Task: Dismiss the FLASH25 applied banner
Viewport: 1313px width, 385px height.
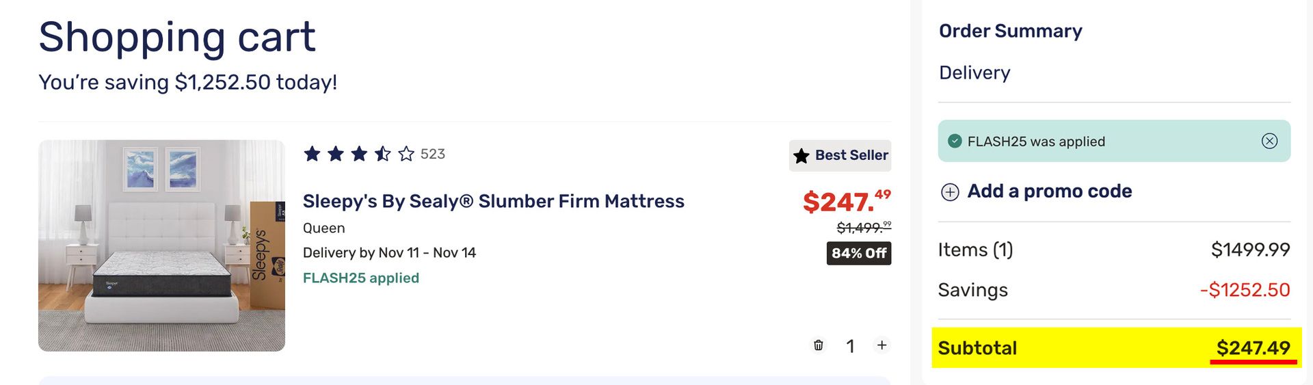Action: [1269, 142]
